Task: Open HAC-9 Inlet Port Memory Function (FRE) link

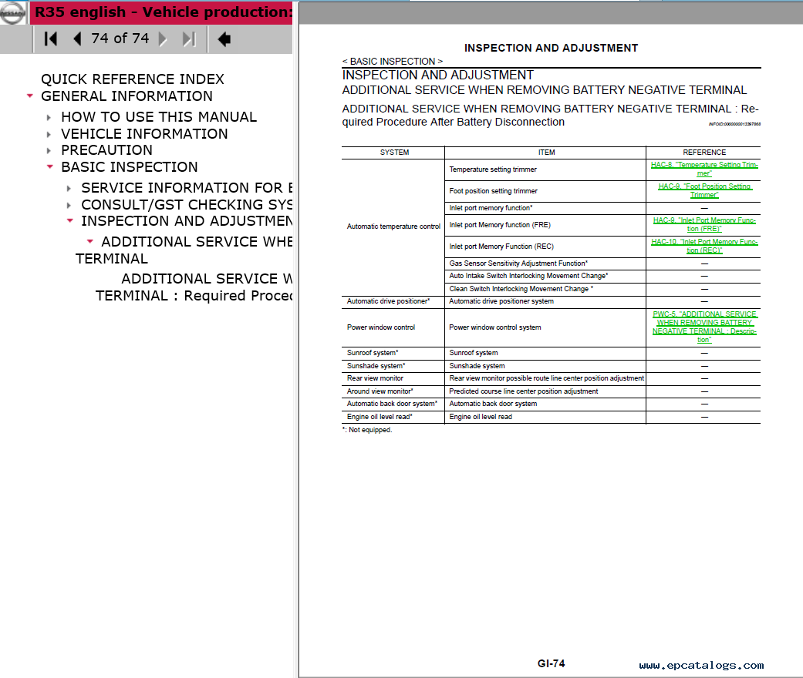Action: 704,225
